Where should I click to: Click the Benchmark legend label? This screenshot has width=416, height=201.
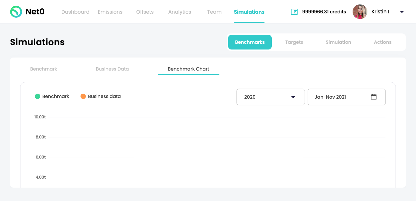tap(56, 96)
